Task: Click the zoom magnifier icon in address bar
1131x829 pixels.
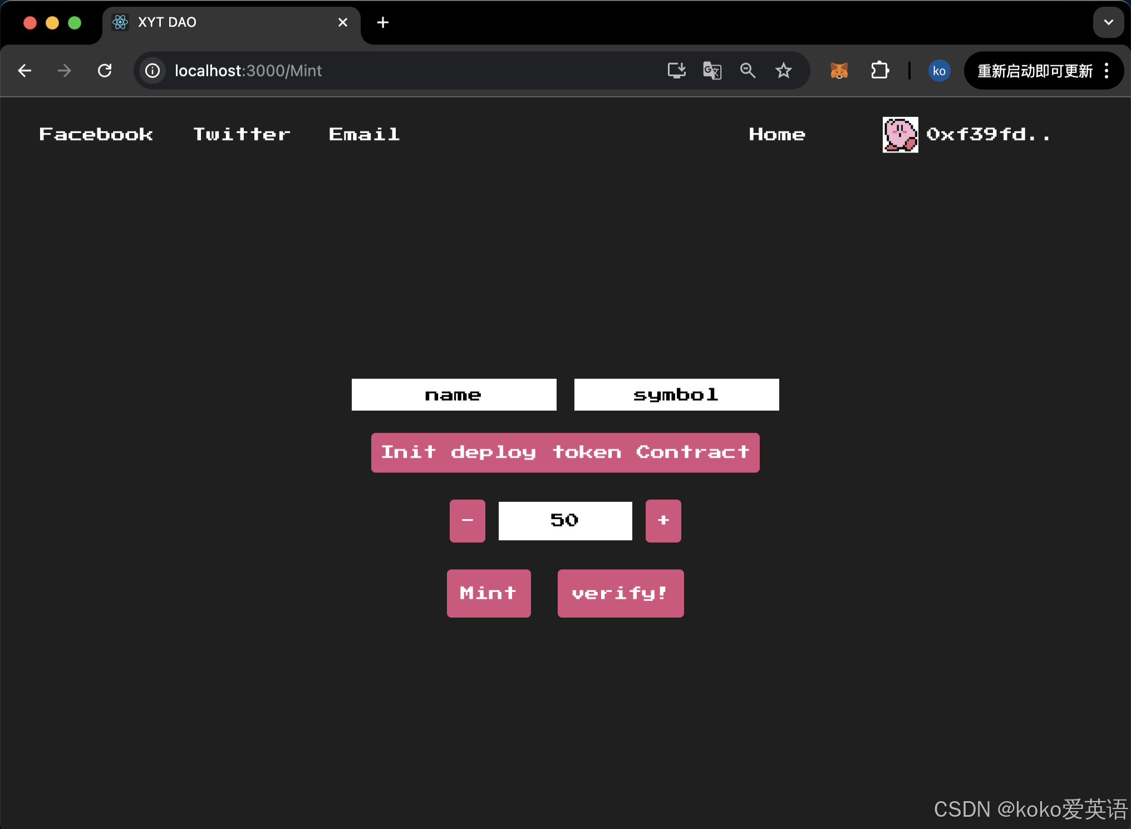Action: (748, 71)
